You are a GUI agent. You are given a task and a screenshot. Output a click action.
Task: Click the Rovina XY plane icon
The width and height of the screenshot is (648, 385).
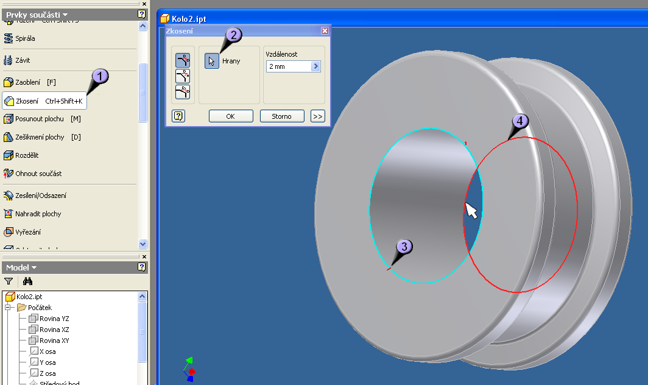tap(33, 341)
